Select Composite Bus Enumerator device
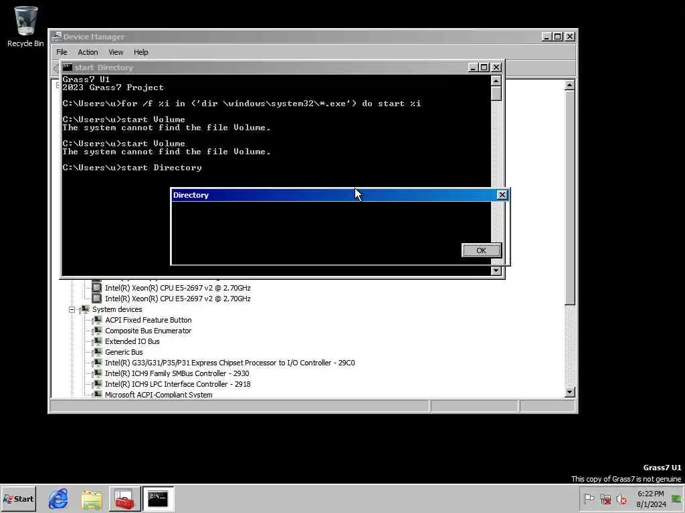 click(x=148, y=331)
